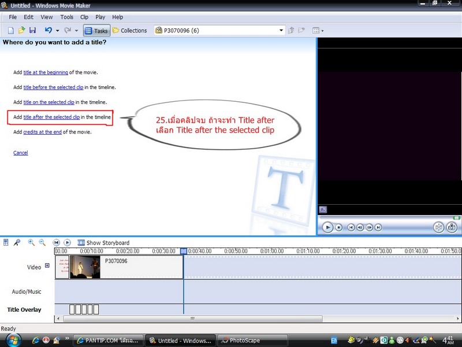
Task: Show the Collections pane
Action: [x=129, y=31]
